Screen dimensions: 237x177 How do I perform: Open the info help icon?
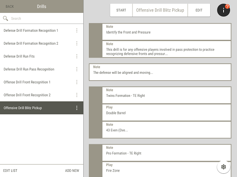point(224,10)
